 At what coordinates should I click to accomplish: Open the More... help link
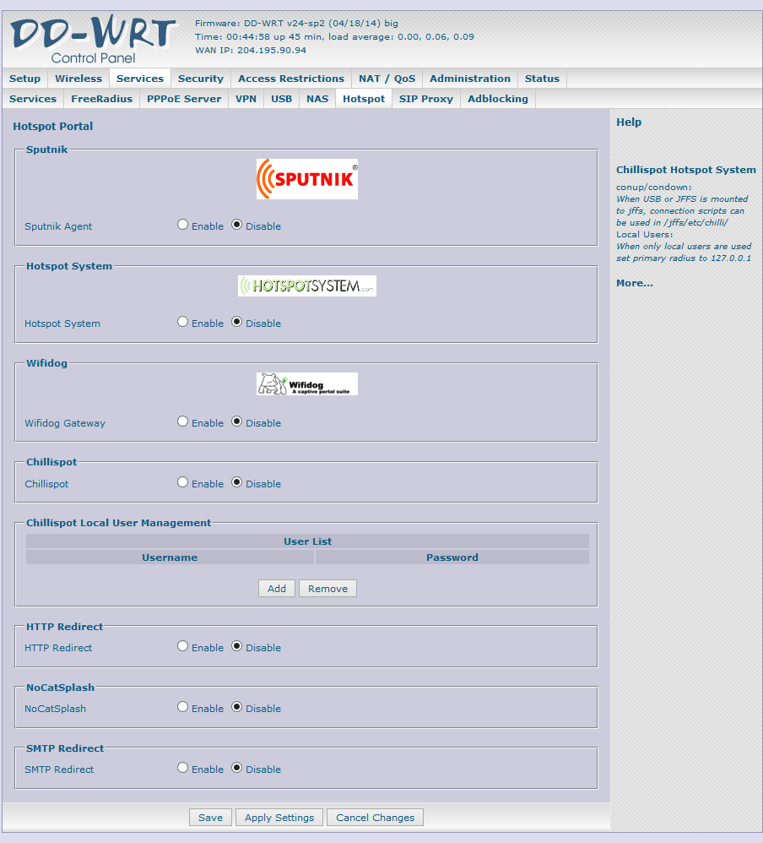coord(634,283)
